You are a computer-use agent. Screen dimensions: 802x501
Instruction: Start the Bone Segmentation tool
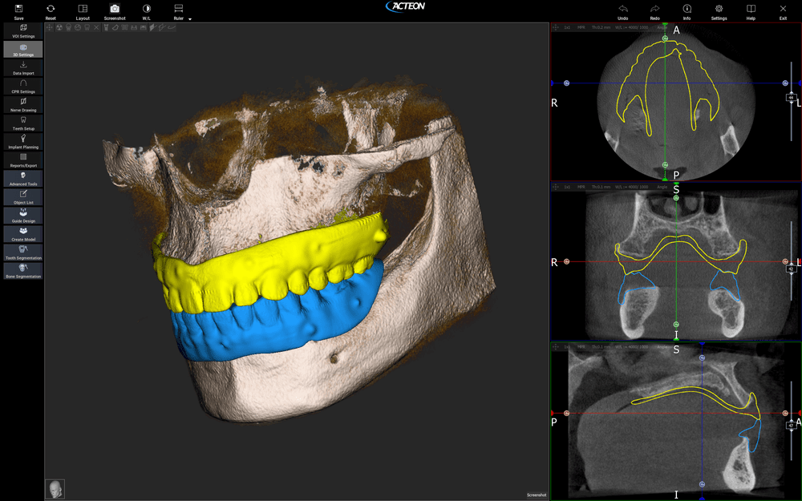(23, 271)
